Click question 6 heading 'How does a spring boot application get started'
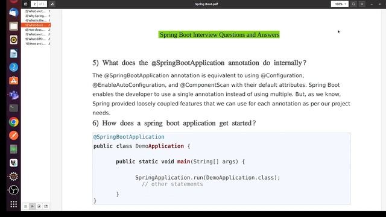The width and height of the screenshot is (386, 217). tap(174, 123)
